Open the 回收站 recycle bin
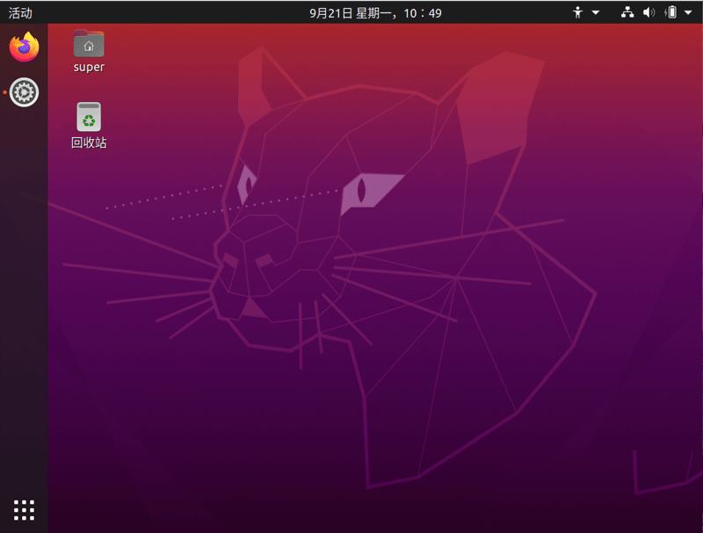 [x=88, y=115]
